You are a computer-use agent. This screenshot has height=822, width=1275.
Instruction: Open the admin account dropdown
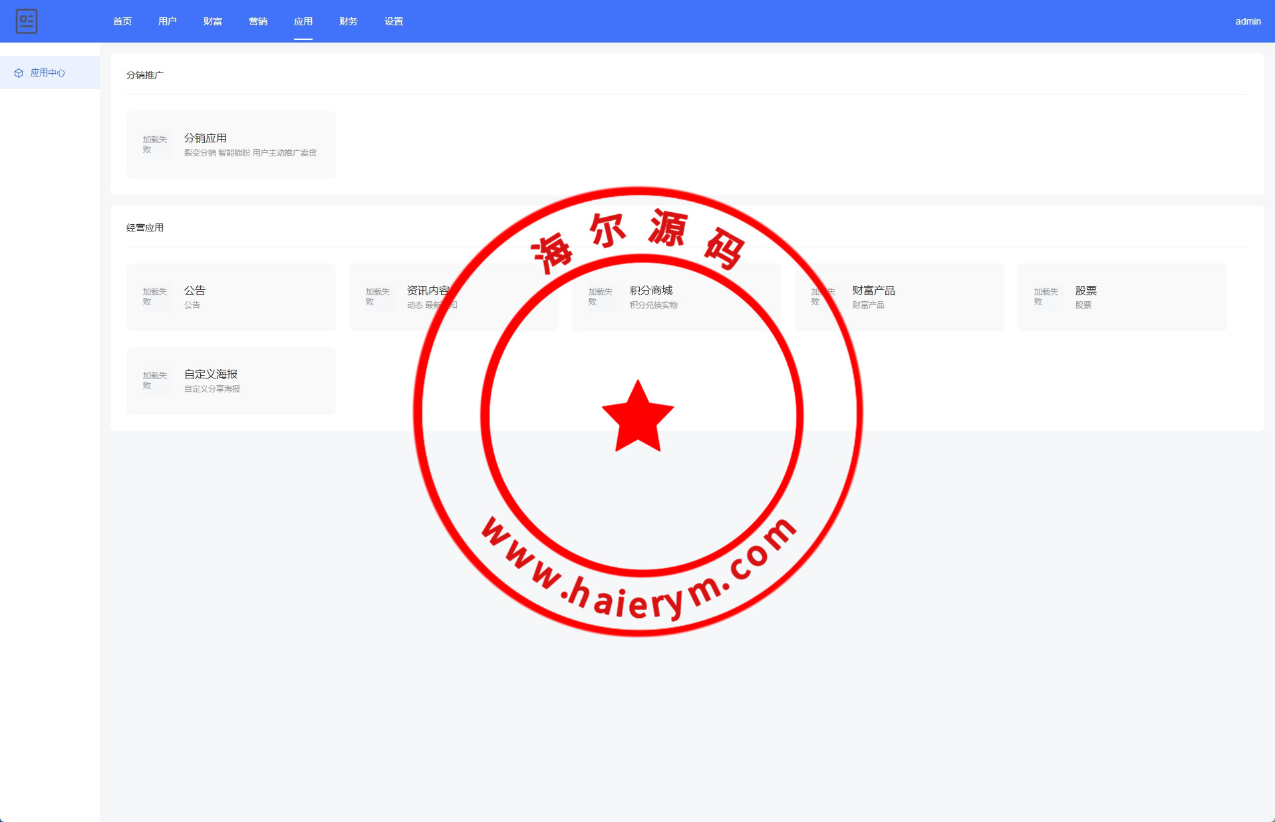point(1248,21)
